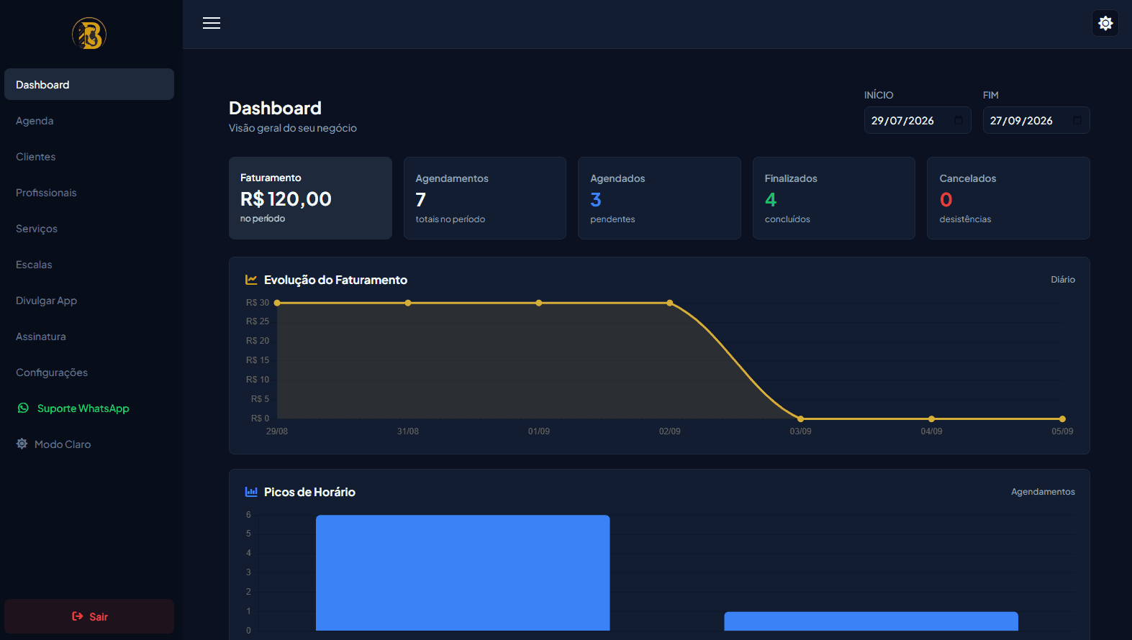The image size is (1132, 640).
Task: Open the FIM date calendar picker icon
Action: [x=1077, y=120]
